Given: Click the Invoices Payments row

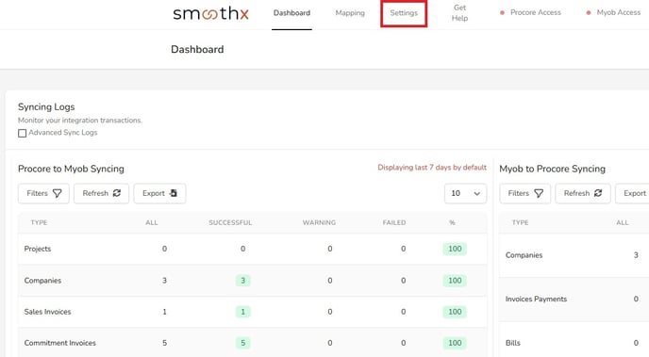Looking at the screenshot, I should 574,299.
